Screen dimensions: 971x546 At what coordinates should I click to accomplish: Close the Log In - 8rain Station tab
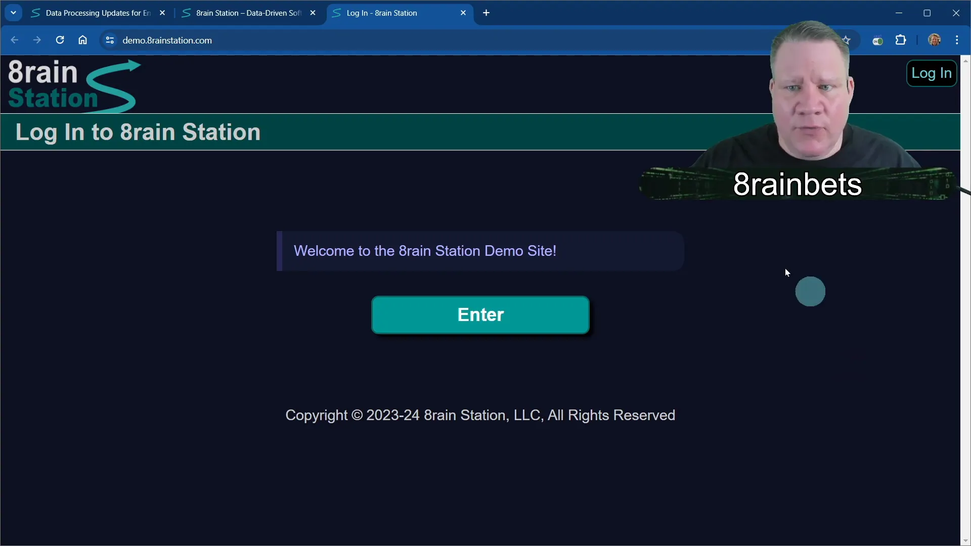point(463,13)
